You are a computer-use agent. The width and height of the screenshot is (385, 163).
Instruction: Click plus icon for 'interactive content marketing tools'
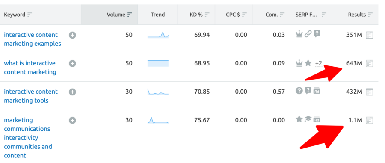click(72, 92)
